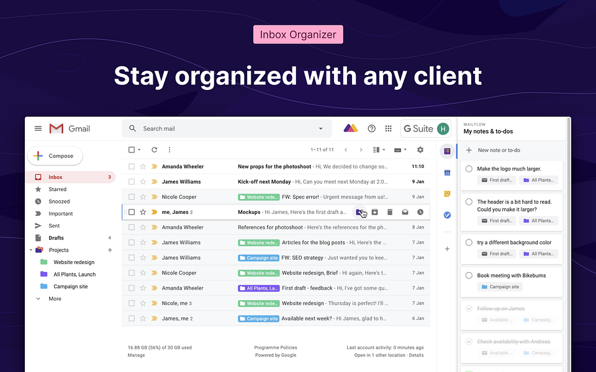Click the H account avatar
596x372 pixels.
(x=443, y=129)
